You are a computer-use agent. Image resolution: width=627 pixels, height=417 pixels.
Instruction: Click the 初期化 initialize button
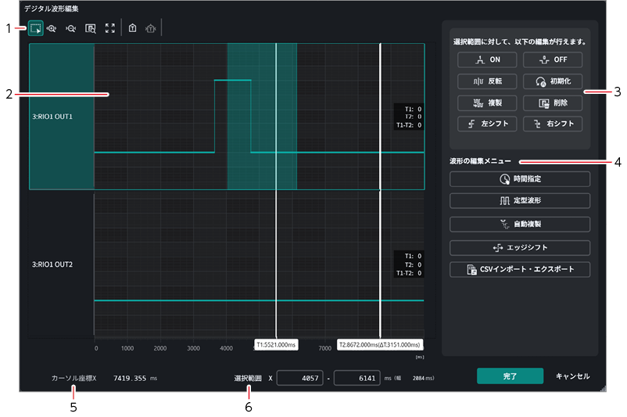pyautogui.click(x=553, y=81)
